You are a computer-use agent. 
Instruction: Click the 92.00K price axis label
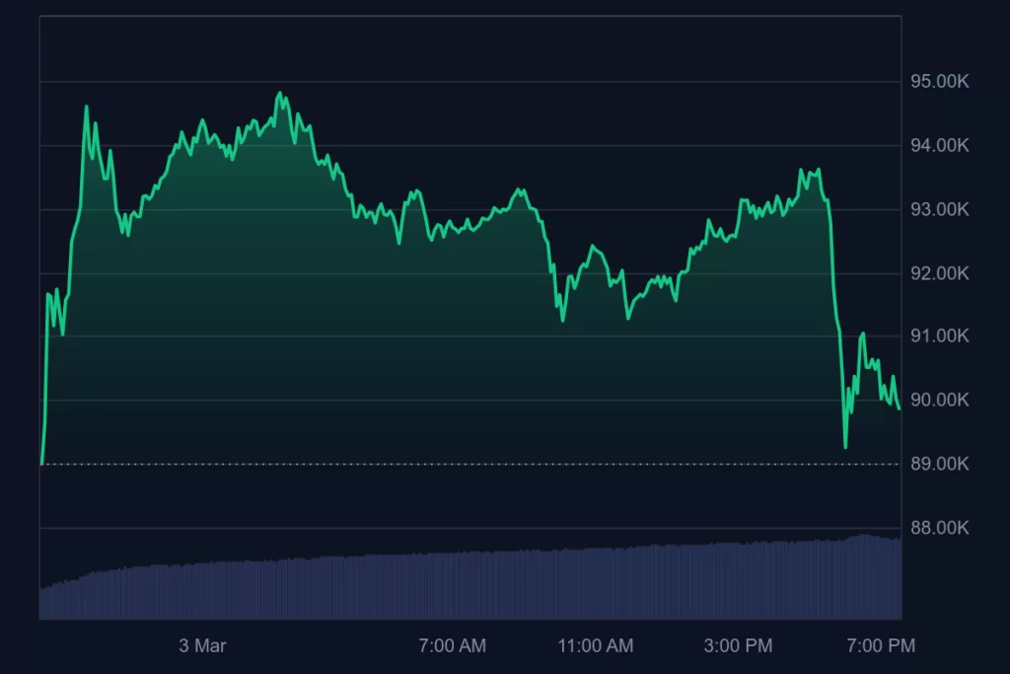pyautogui.click(x=939, y=273)
